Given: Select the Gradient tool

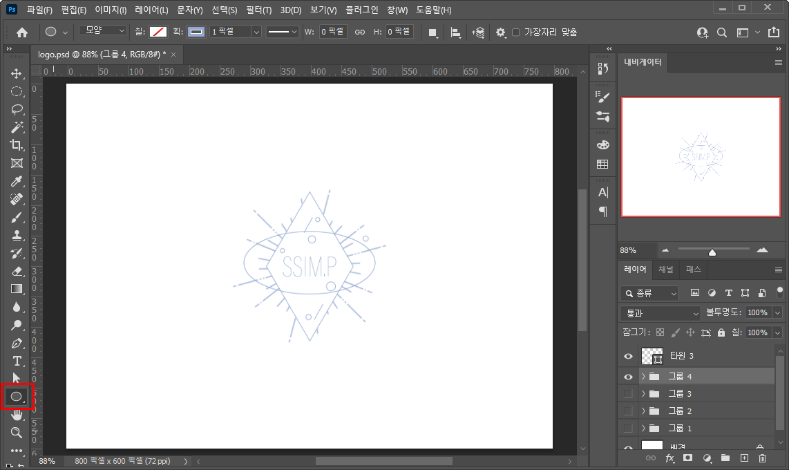Looking at the screenshot, I should [x=17, y=289].
